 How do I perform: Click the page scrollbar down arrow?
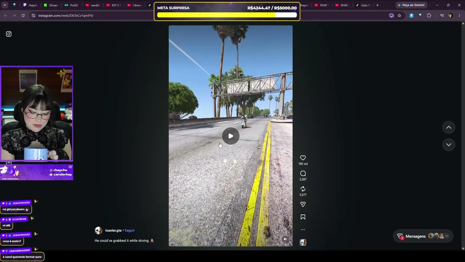click(x=463, y=249)
